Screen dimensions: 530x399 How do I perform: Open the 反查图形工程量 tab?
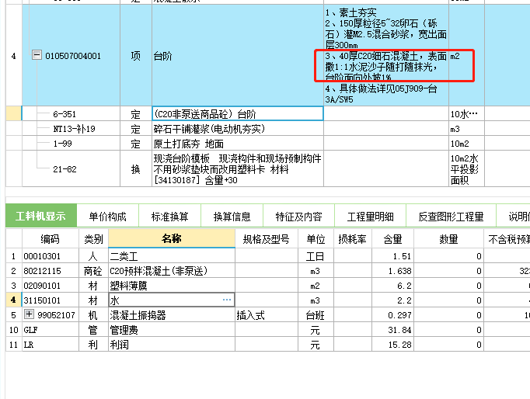451,217
